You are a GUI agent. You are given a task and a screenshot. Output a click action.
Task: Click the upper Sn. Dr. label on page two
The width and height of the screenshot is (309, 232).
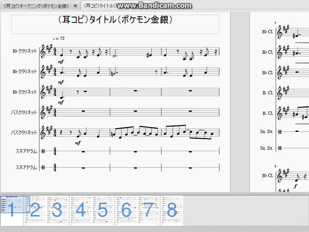pyautogui.click(x=267, y=131)
